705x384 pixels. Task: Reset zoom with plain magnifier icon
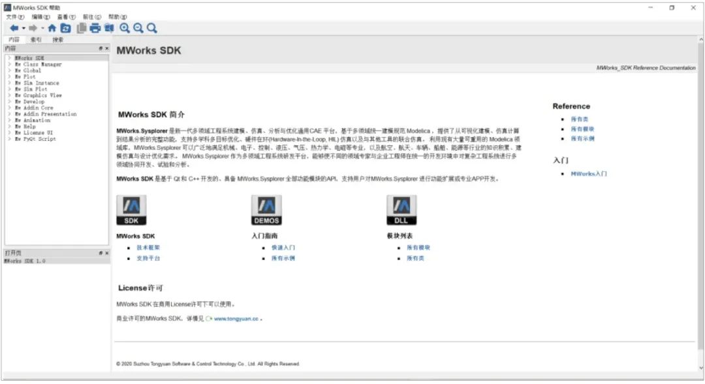click(x=152, y=28)
